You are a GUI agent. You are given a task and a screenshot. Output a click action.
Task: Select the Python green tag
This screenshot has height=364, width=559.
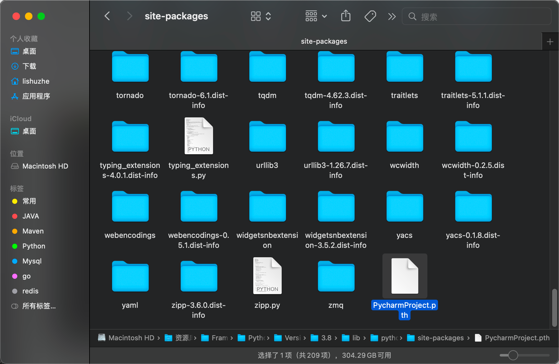pyautogui.click(x=33, y=246)
